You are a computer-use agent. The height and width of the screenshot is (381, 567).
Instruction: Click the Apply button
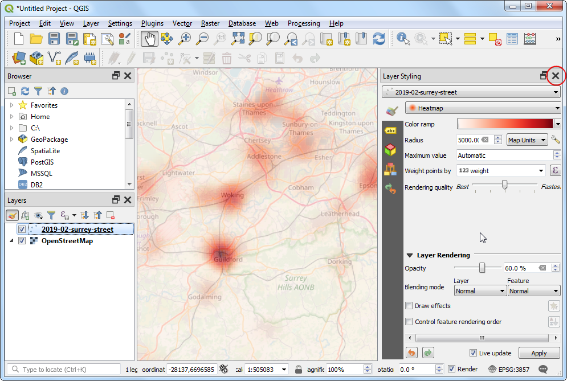click(539, 353)
